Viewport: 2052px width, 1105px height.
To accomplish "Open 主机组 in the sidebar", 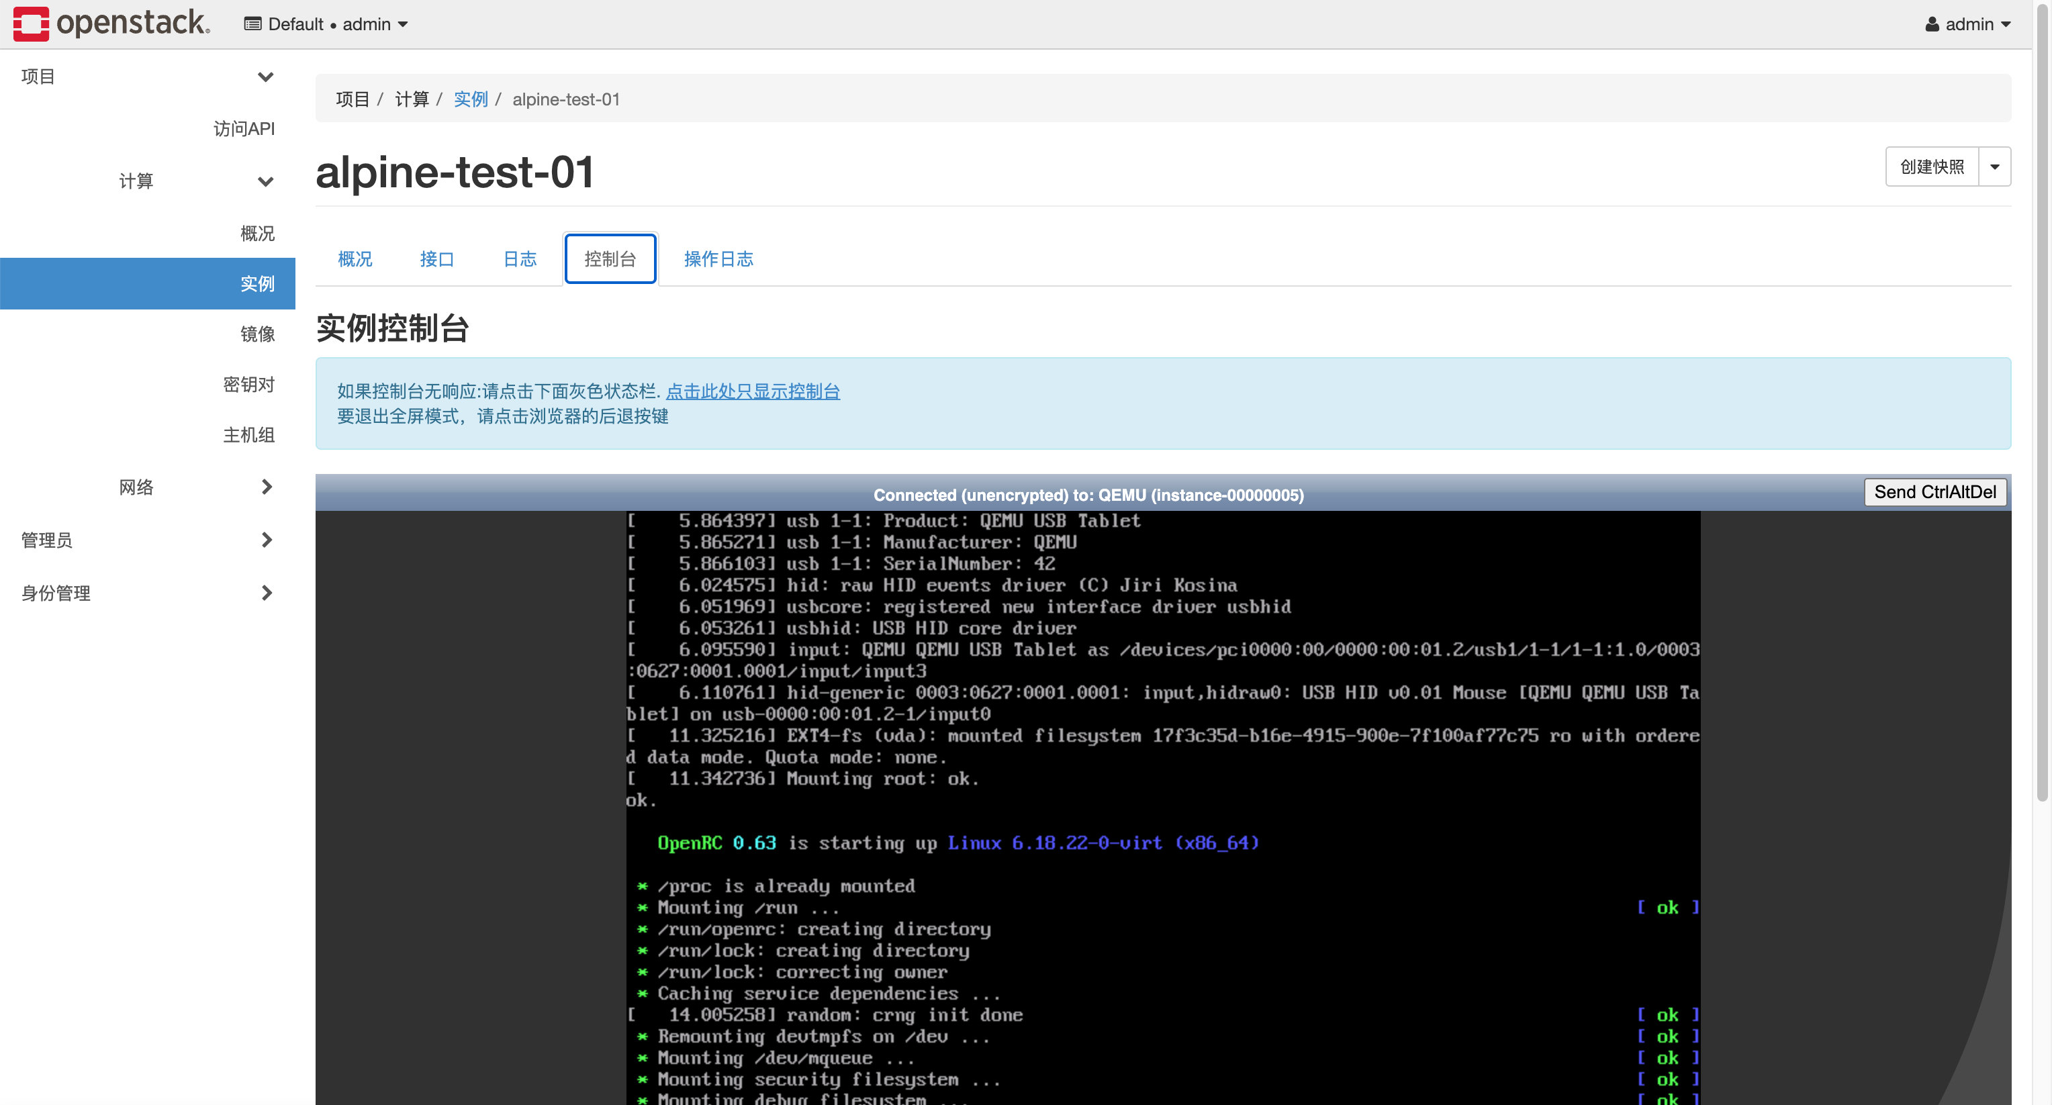I will pyautogui.click(x=248, y=435).
